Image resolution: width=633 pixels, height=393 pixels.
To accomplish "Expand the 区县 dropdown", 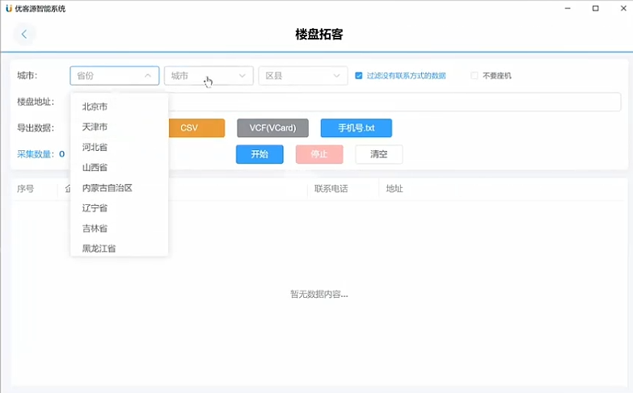I will click(302, 76).
